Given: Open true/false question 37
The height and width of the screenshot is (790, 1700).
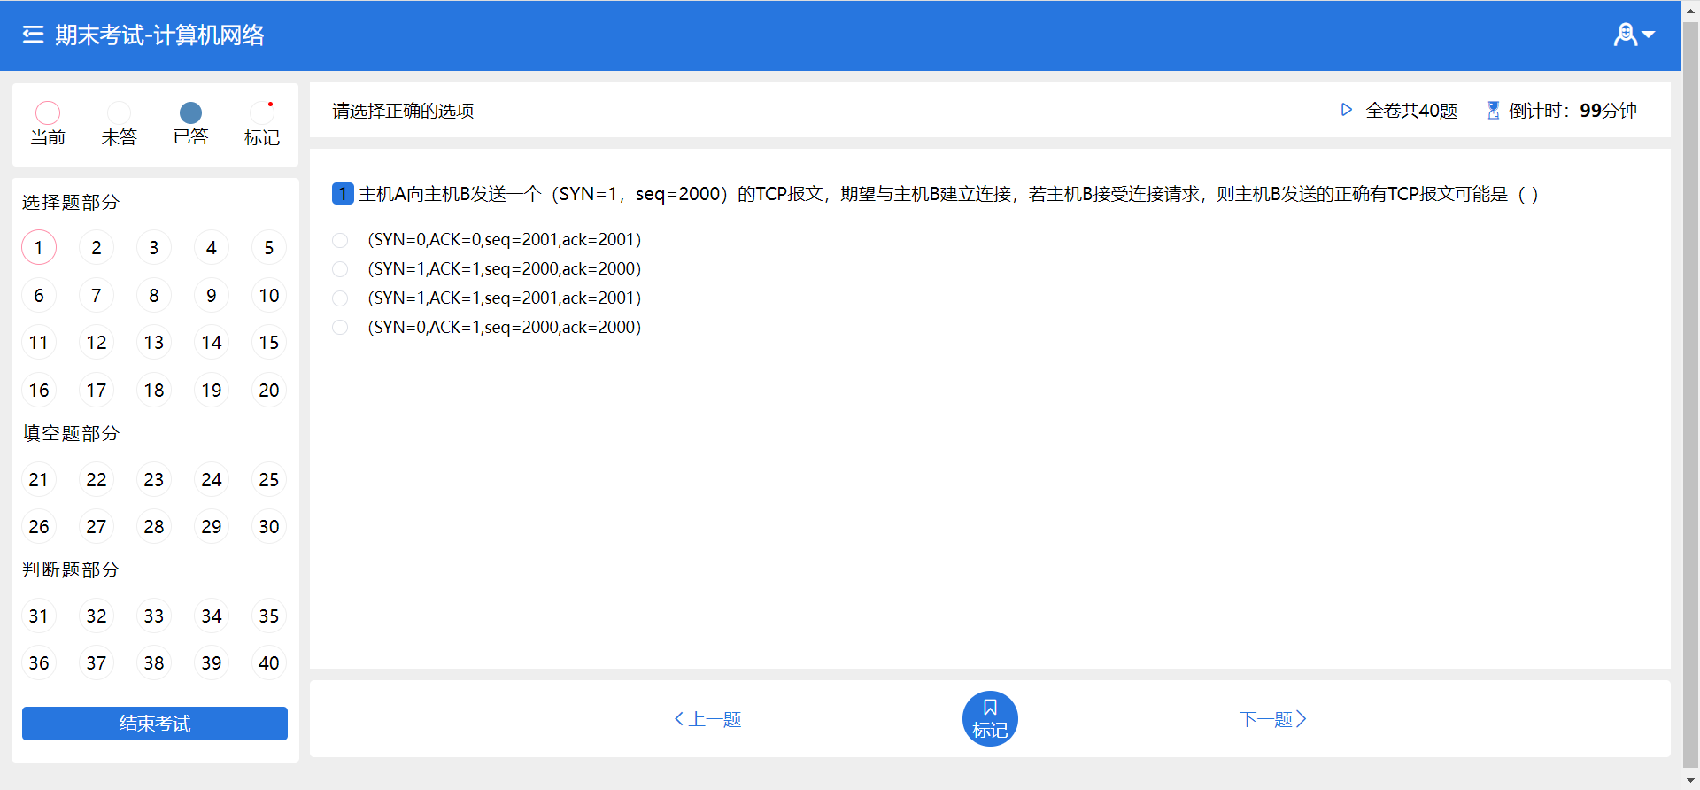Looking at the screenshot, I should click(97, 662).
